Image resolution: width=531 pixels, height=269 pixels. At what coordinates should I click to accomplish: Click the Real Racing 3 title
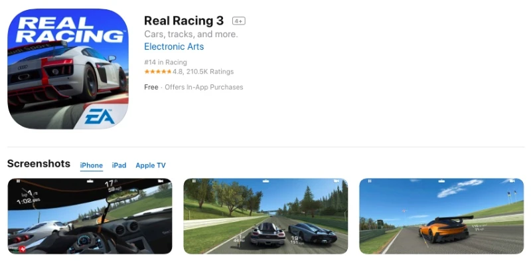(x=184, y=21)
